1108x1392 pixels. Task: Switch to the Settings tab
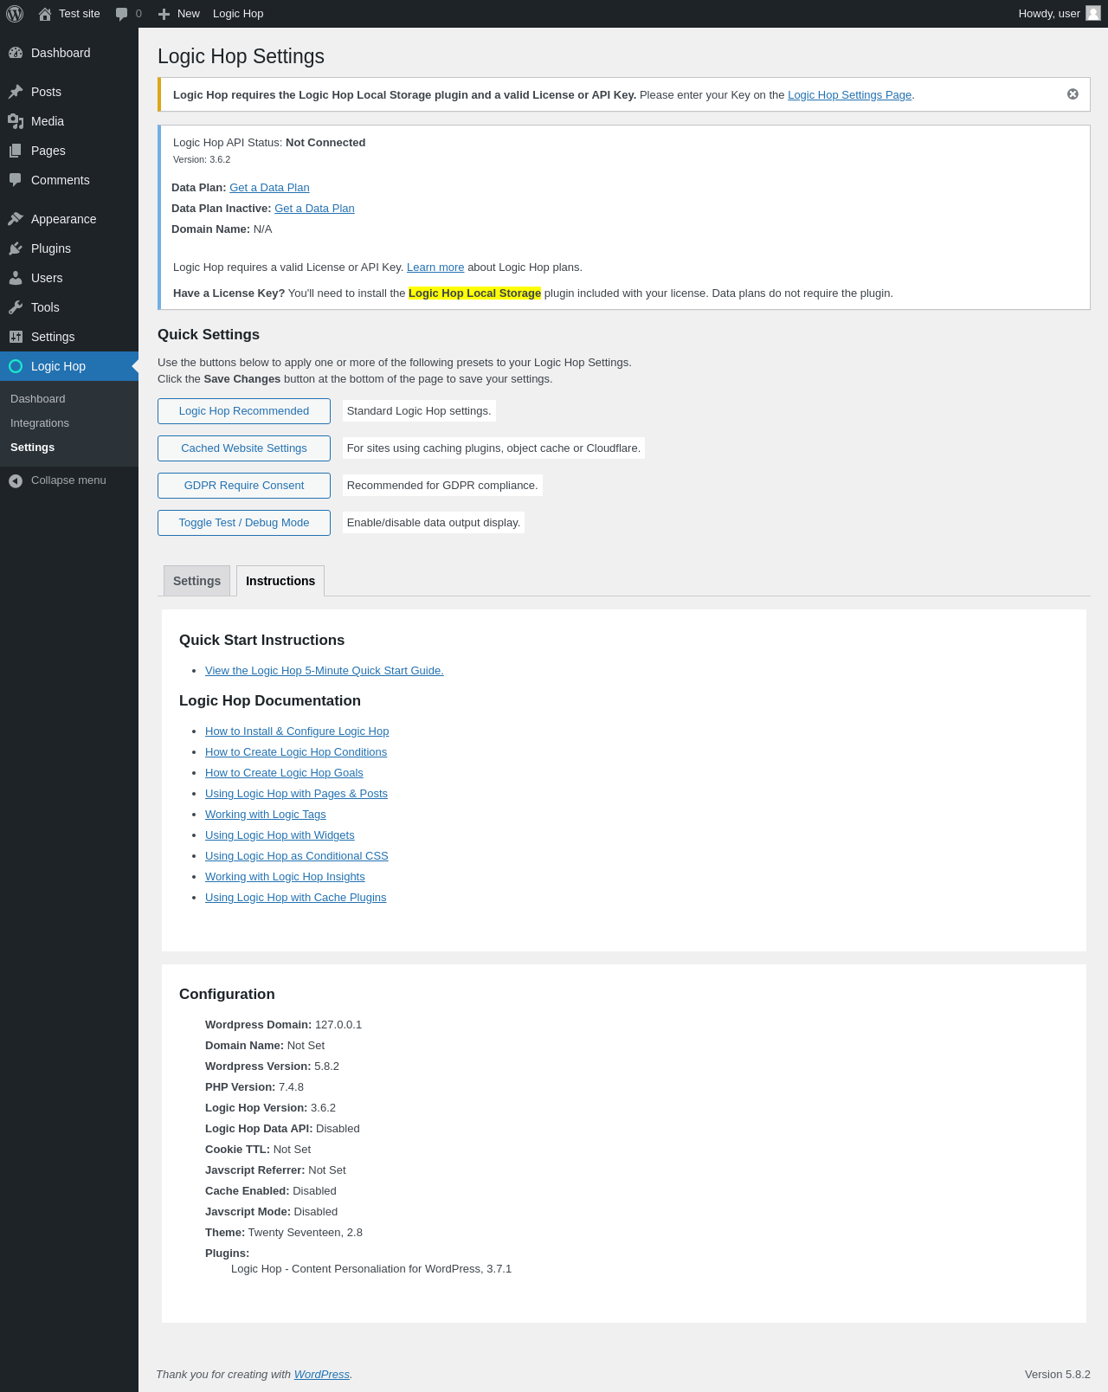pos(196,581)
